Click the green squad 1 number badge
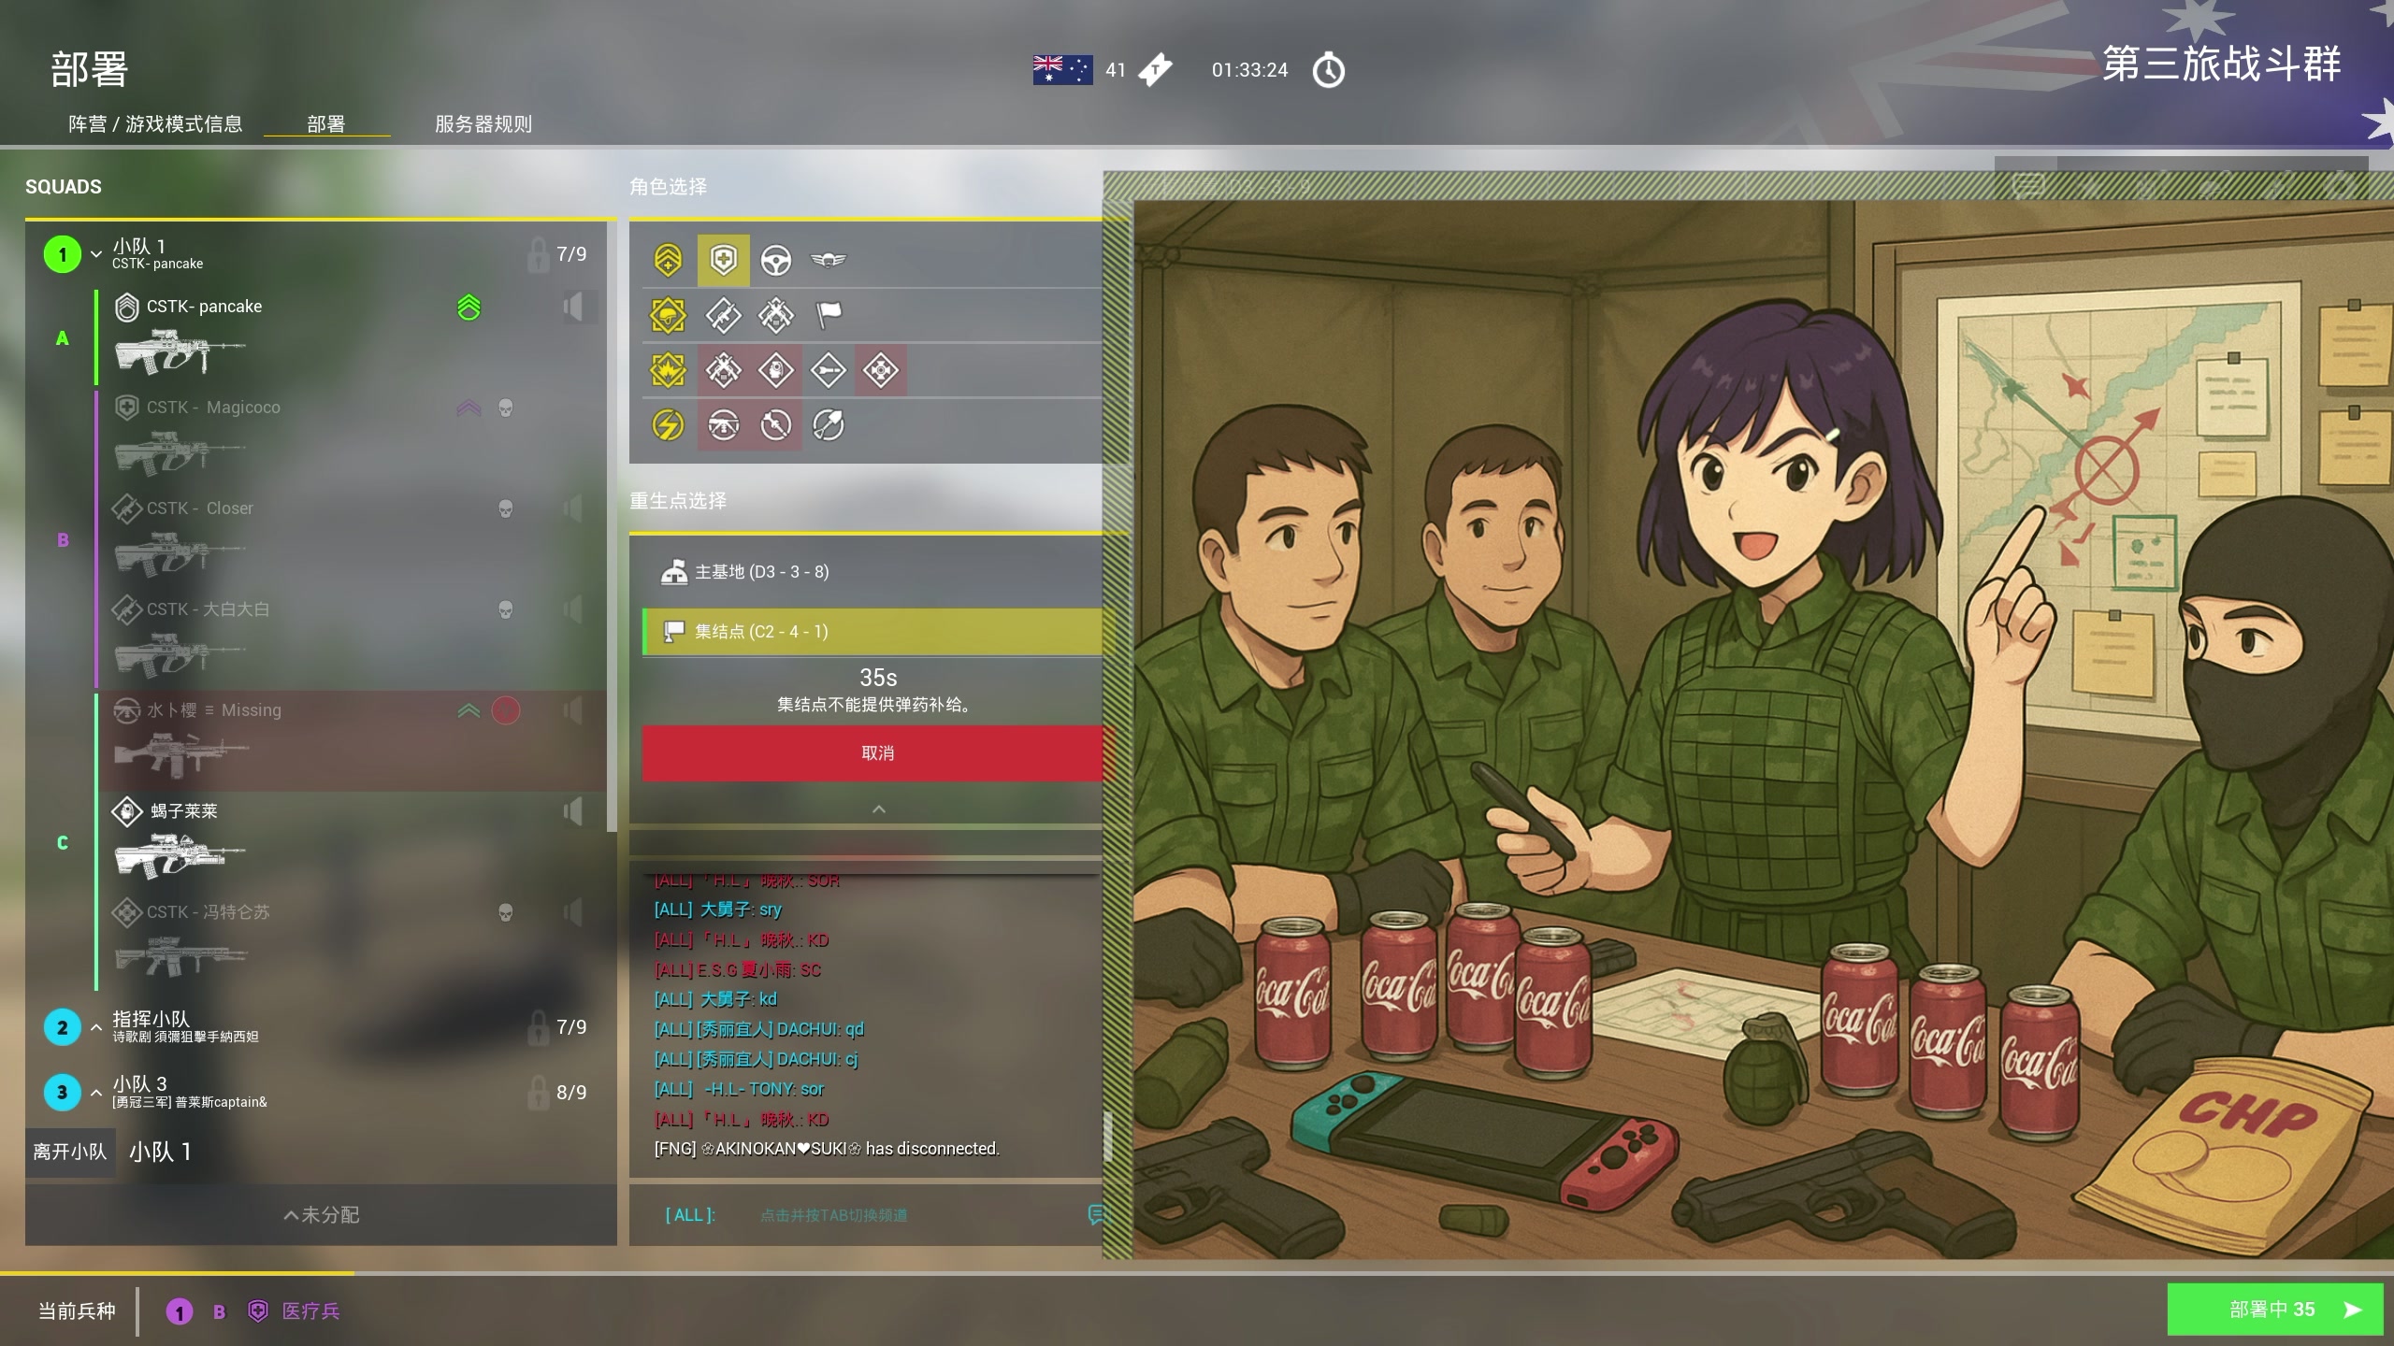Image resolution: width=2394 pixels, height=1346 pixels. pos(63,254)
